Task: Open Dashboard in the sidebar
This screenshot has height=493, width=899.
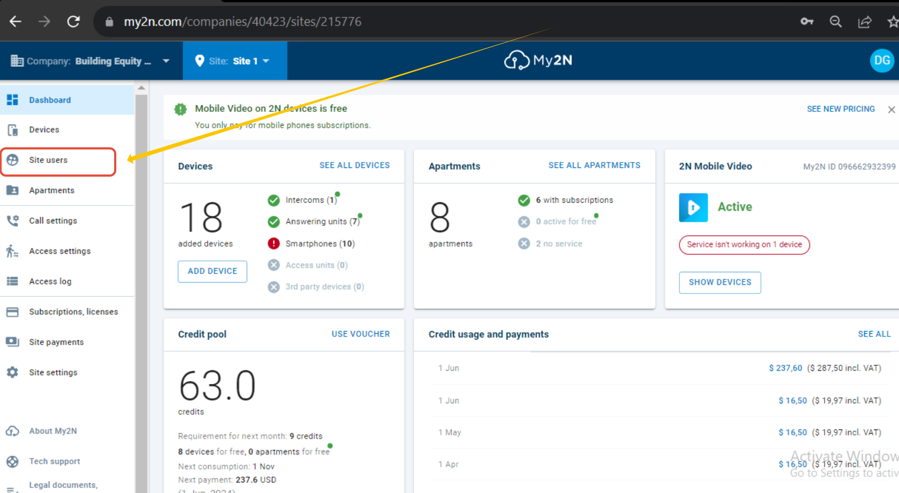Action: pos(67,100)
